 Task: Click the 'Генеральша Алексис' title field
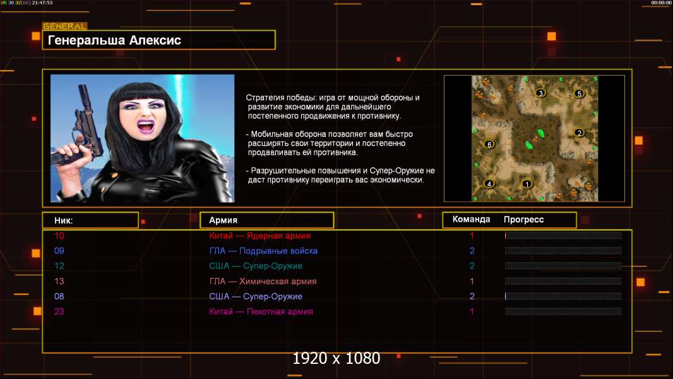159,40
